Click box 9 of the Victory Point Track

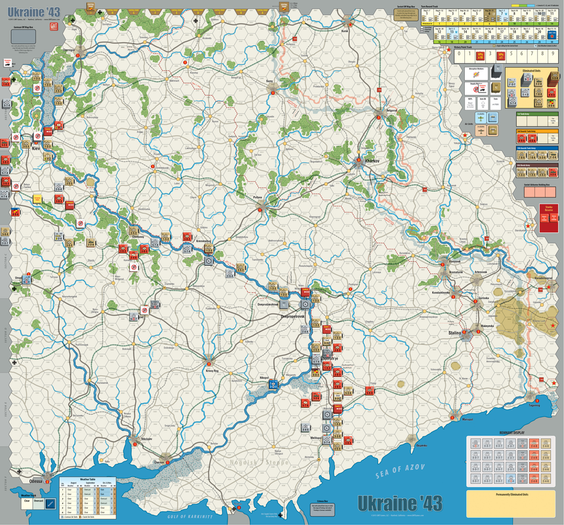pos(553,56)
